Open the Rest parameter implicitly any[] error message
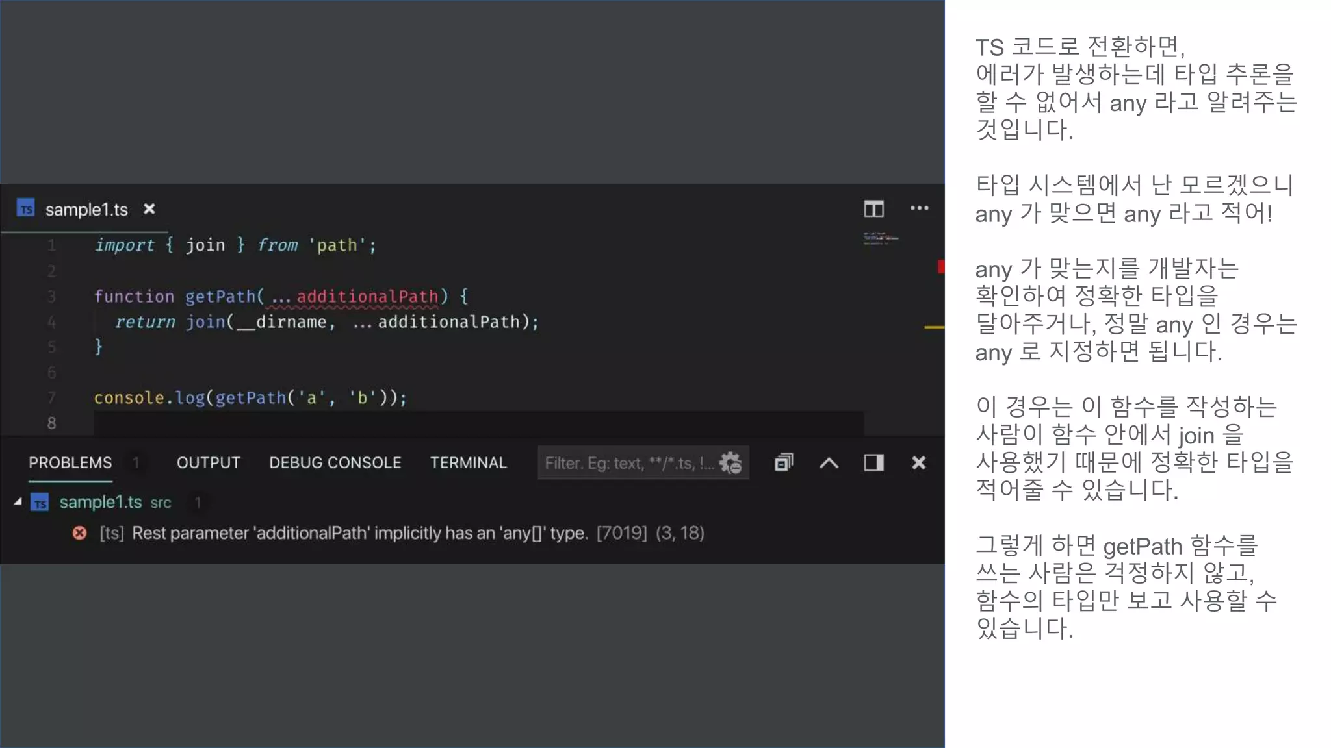1331x748 pixels. (359, 533)
